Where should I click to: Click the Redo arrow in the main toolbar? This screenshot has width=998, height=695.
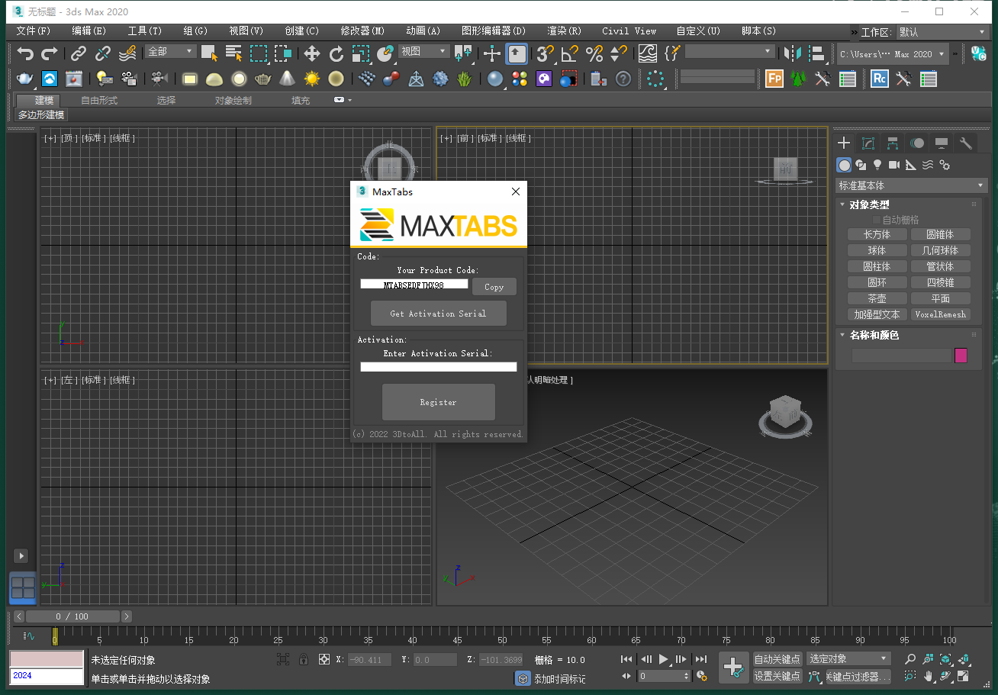tap(50, 53)
